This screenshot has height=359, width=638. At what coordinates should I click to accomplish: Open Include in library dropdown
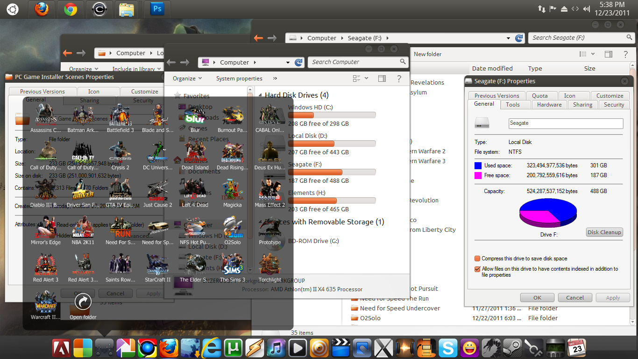coord(136,69)
